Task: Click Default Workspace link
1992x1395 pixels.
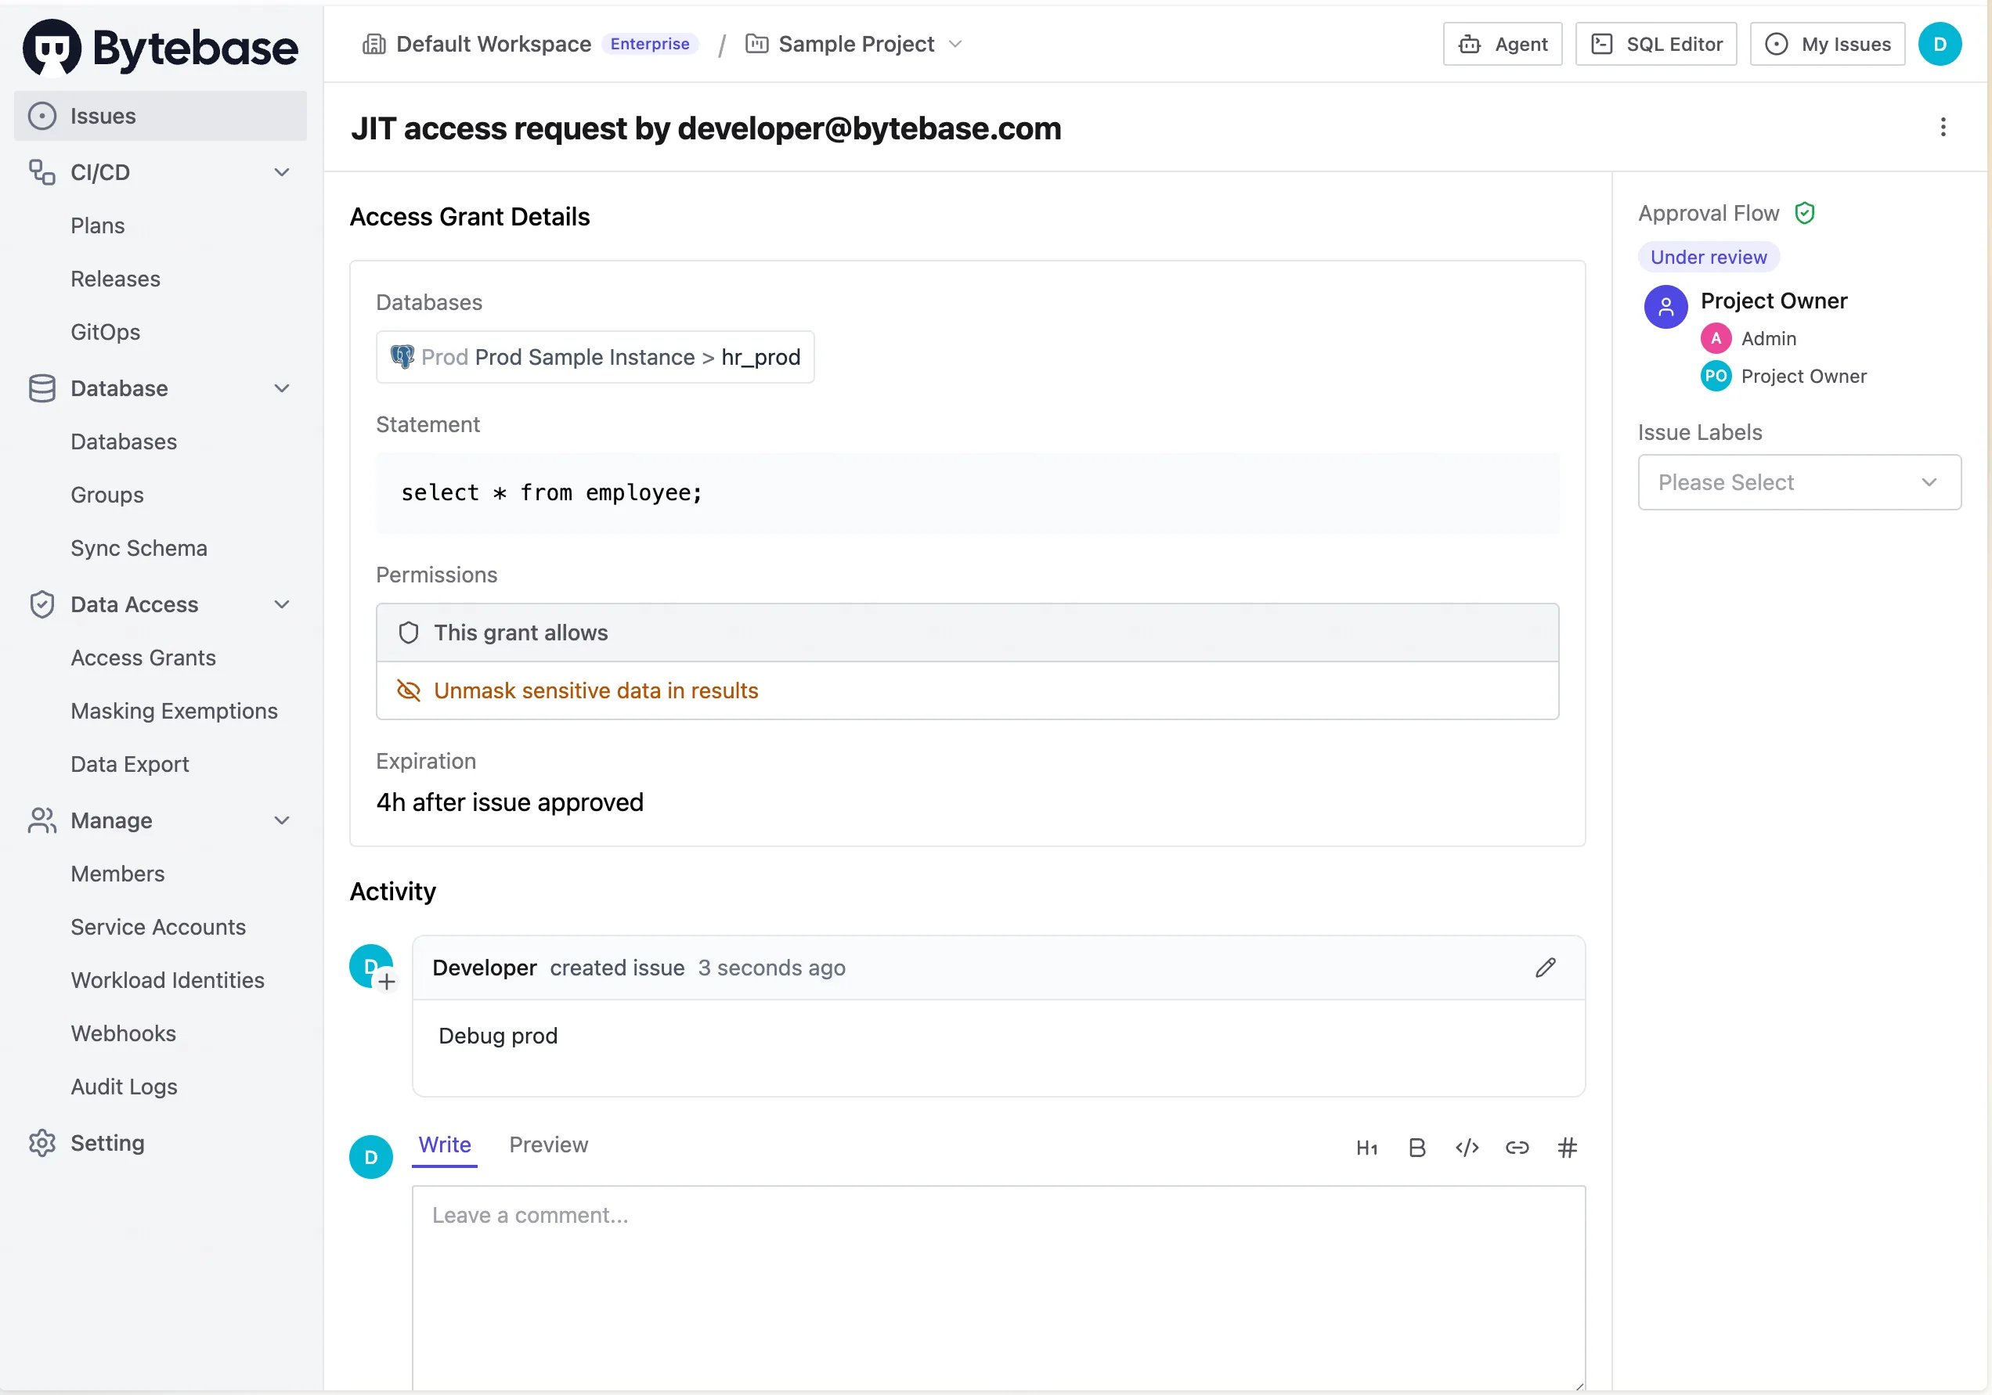Action: coord(493,45)
